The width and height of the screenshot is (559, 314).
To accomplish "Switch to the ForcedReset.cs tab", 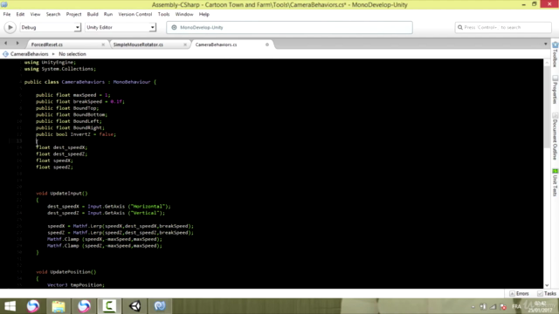I will coord(46,44).
